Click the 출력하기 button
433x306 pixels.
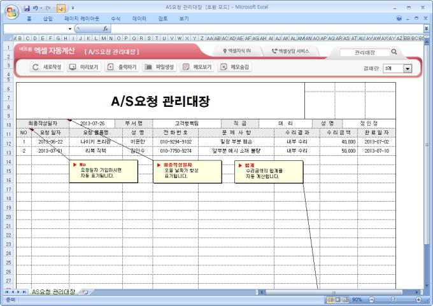[122, 67]
